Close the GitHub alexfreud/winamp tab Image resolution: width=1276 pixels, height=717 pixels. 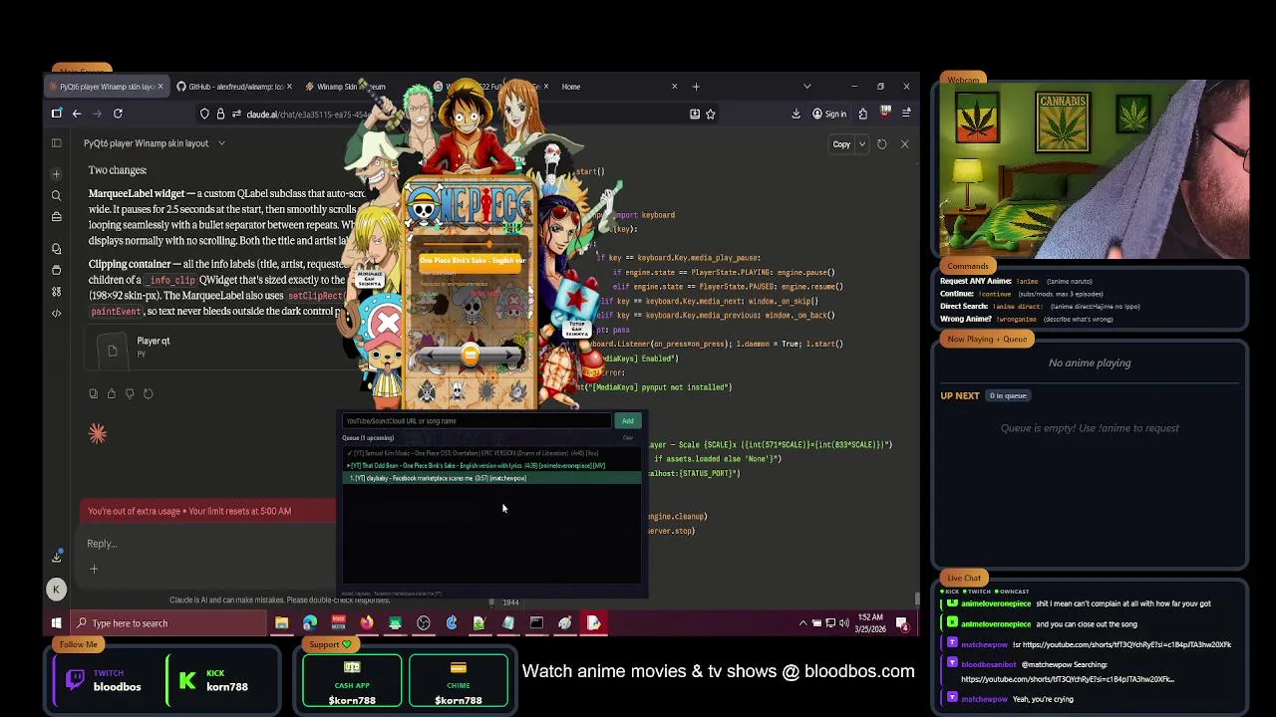click(289, 87)
